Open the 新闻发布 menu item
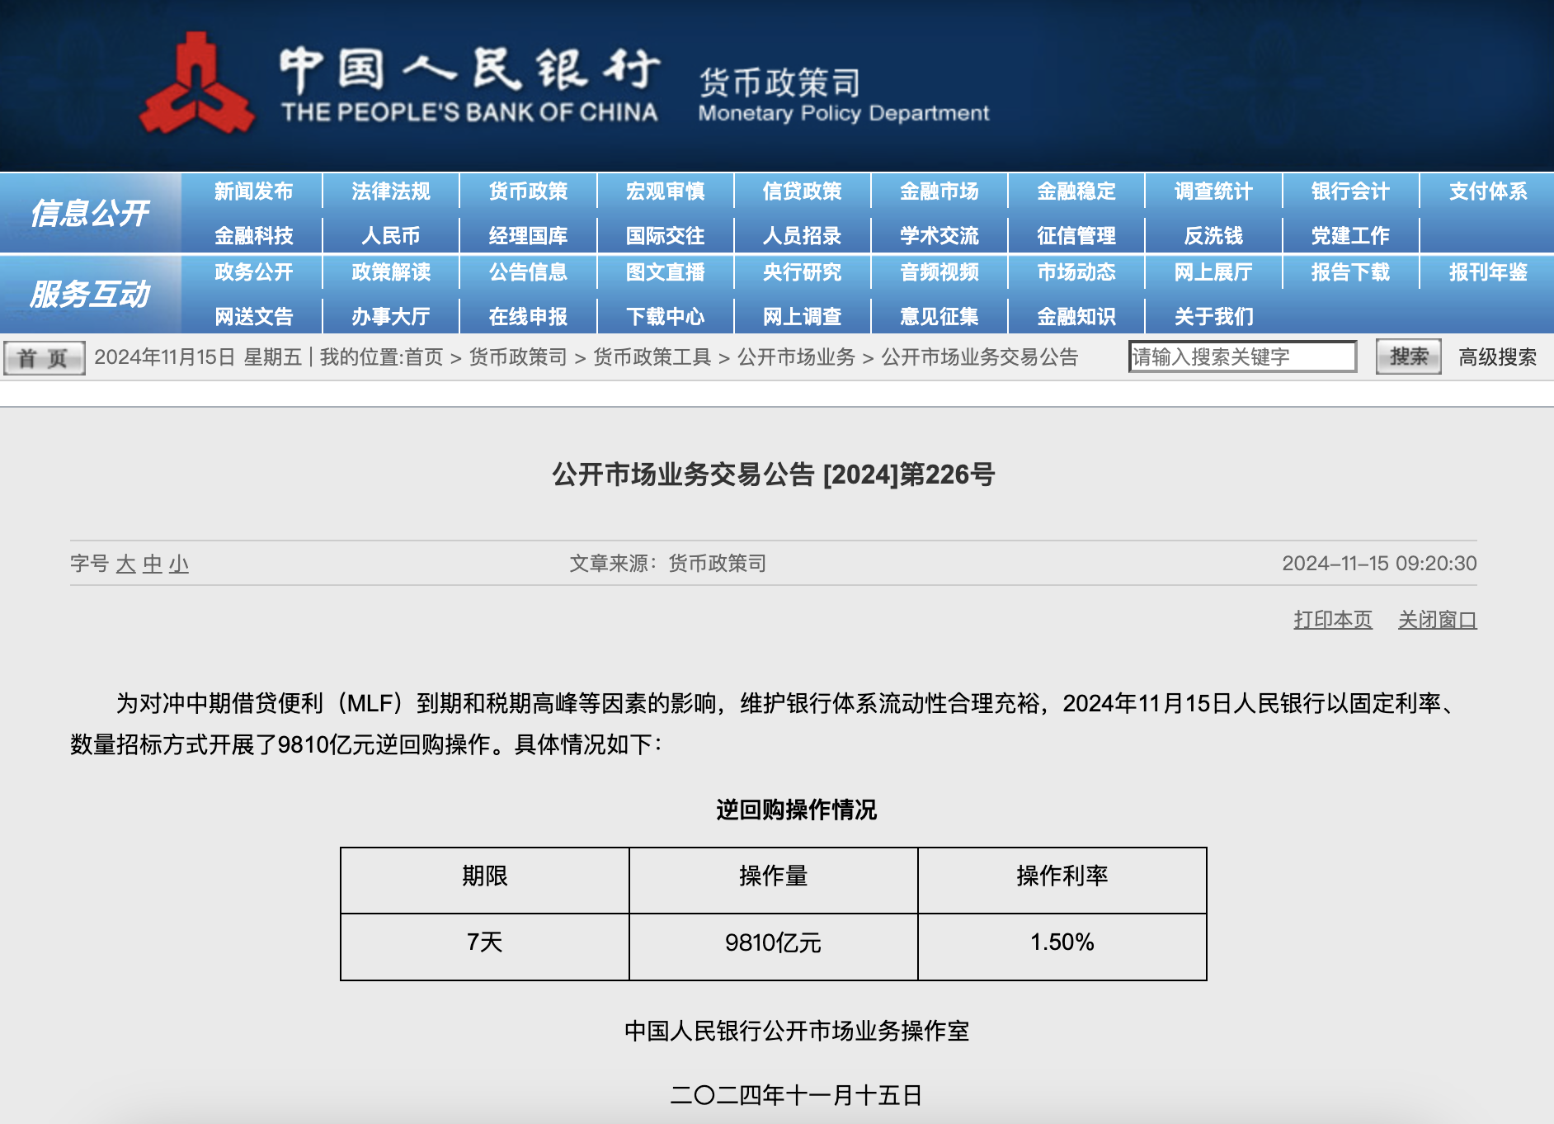Image resolution: width=1554 pixels, height=1124 pixels. [253, 191]
